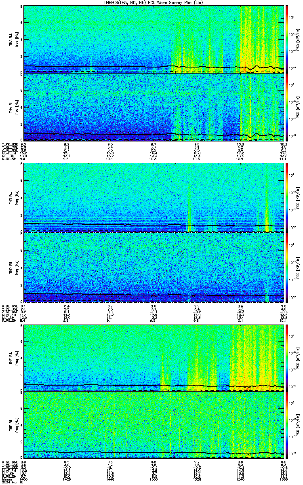This screenshot has height=485, width=303.
Task: Click the 1540 time tick label
Action: (240, 479)
